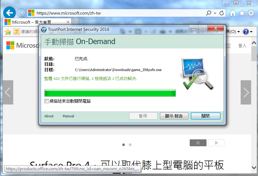Click the search magnifier in address bar
This screenshot has height=176, width=258.
coord(208,13)
